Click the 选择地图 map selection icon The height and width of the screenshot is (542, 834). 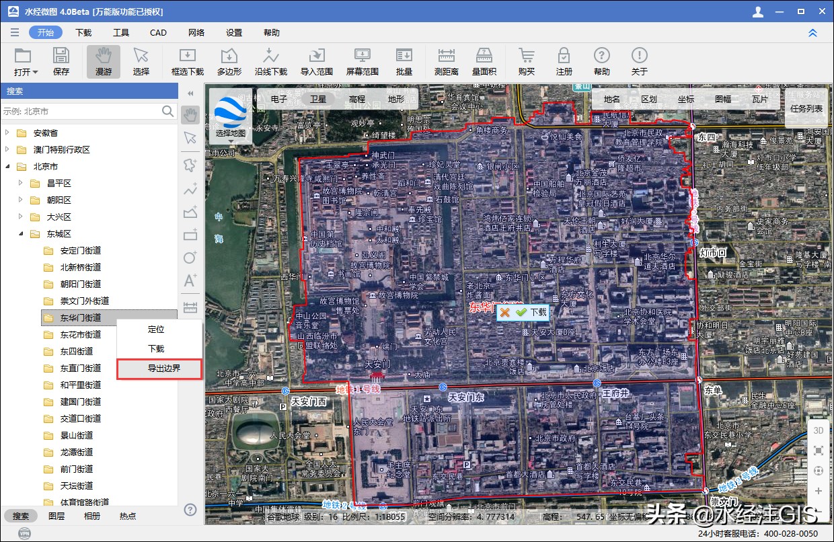coord(231,116)
